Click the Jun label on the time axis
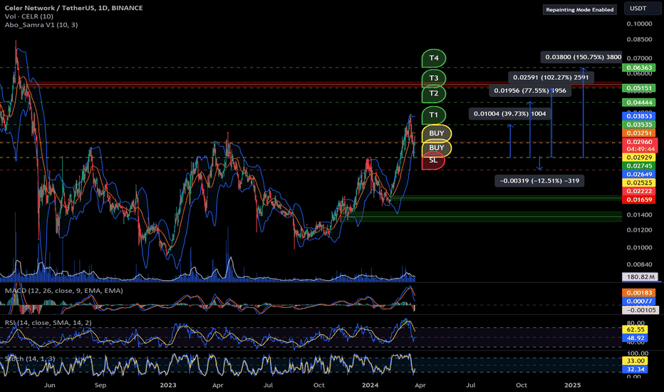Viewport: 664px width, 392px height. pyautogui.click(x=50, y=385)
